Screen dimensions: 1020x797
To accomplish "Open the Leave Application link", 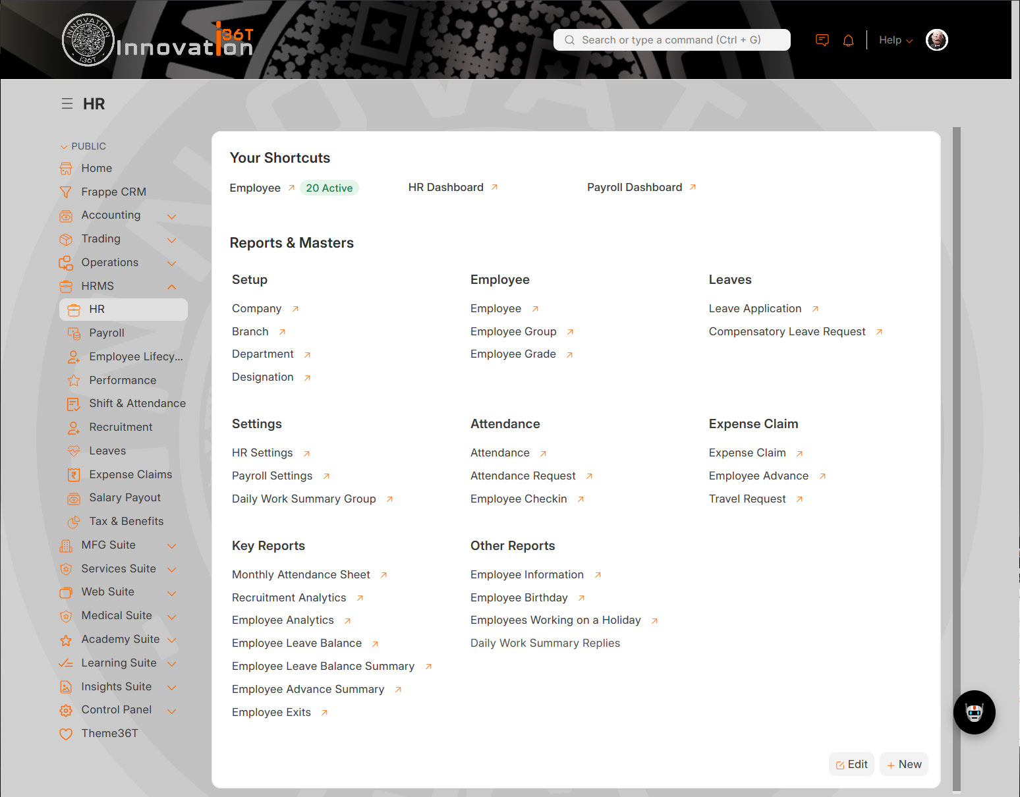I will [755, 308].
